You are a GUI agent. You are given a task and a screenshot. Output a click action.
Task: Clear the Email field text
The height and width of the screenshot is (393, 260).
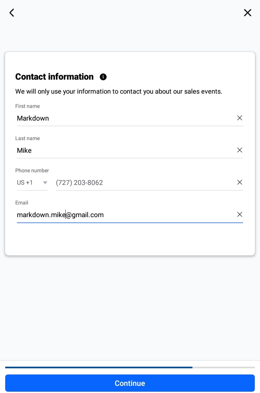coord(240,215)
